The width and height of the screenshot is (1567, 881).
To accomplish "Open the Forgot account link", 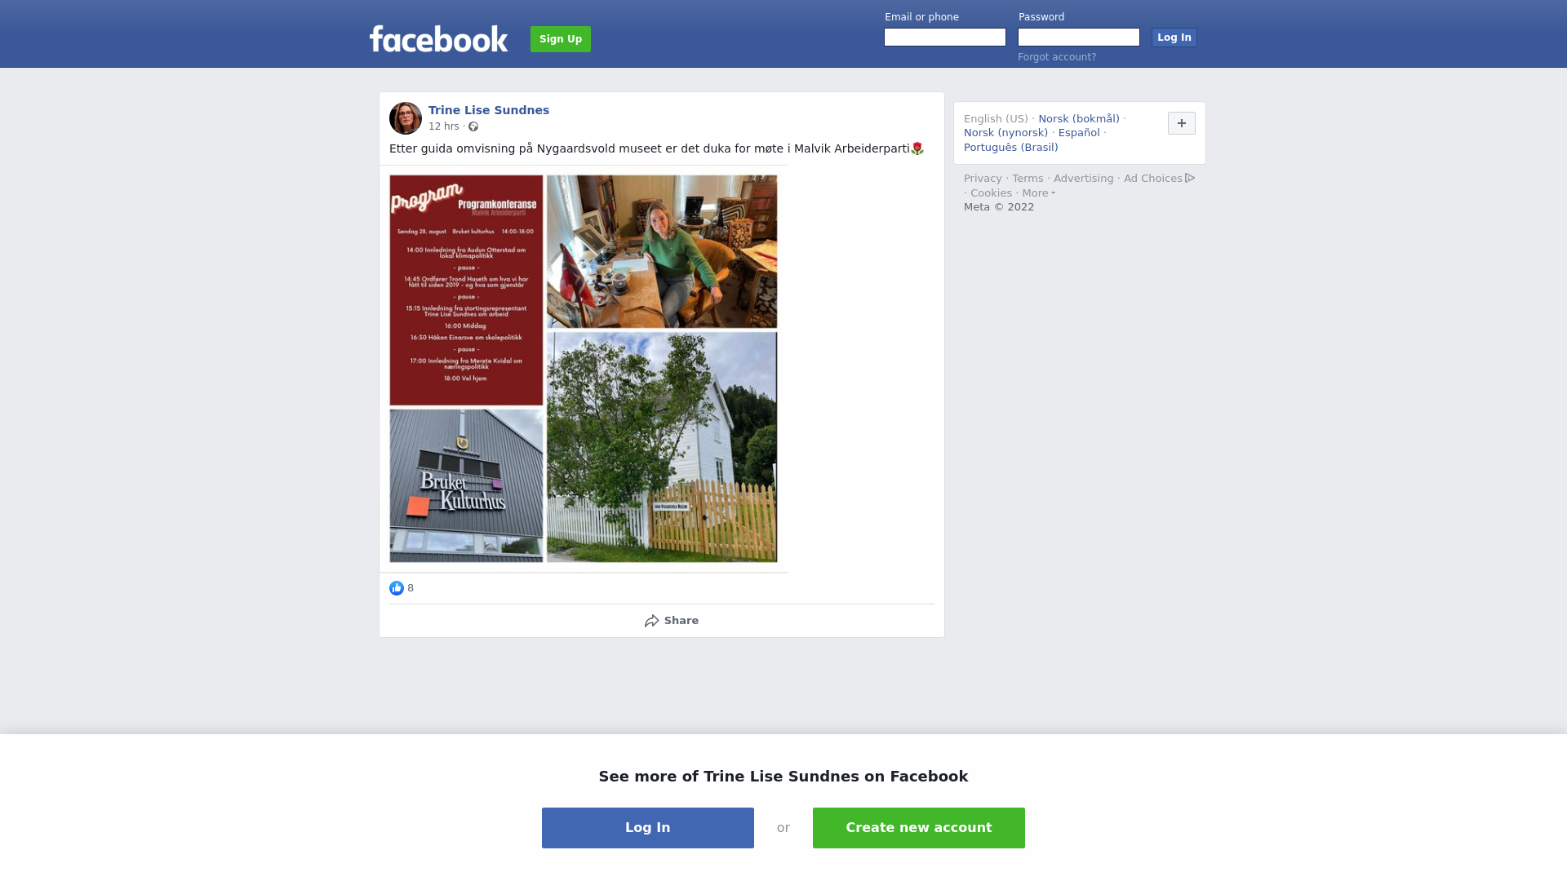I will pyautogui.click(x=1057, y=57).
